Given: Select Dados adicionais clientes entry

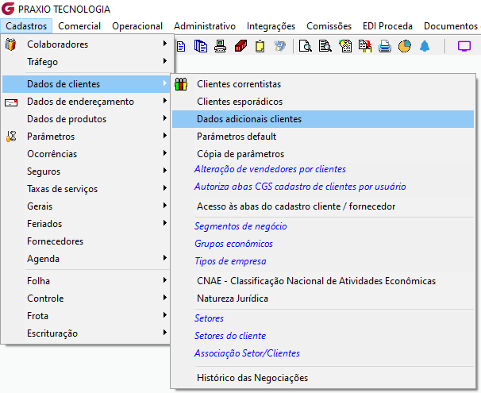Looking at the screenshot, I should pyautogui.click(x=323, y=119).
